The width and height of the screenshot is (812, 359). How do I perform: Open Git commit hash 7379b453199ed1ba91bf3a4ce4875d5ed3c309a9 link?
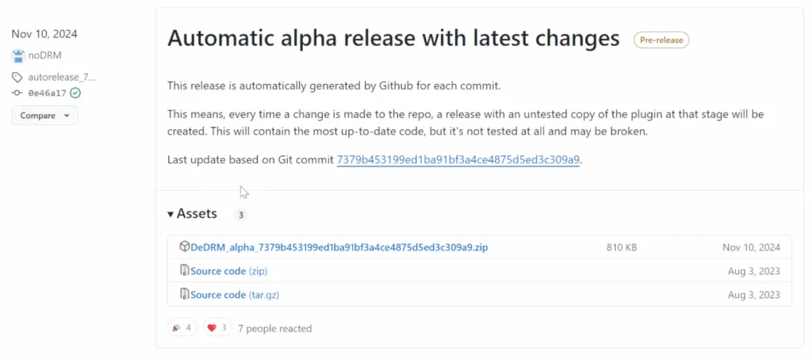[x=458, y=160]
